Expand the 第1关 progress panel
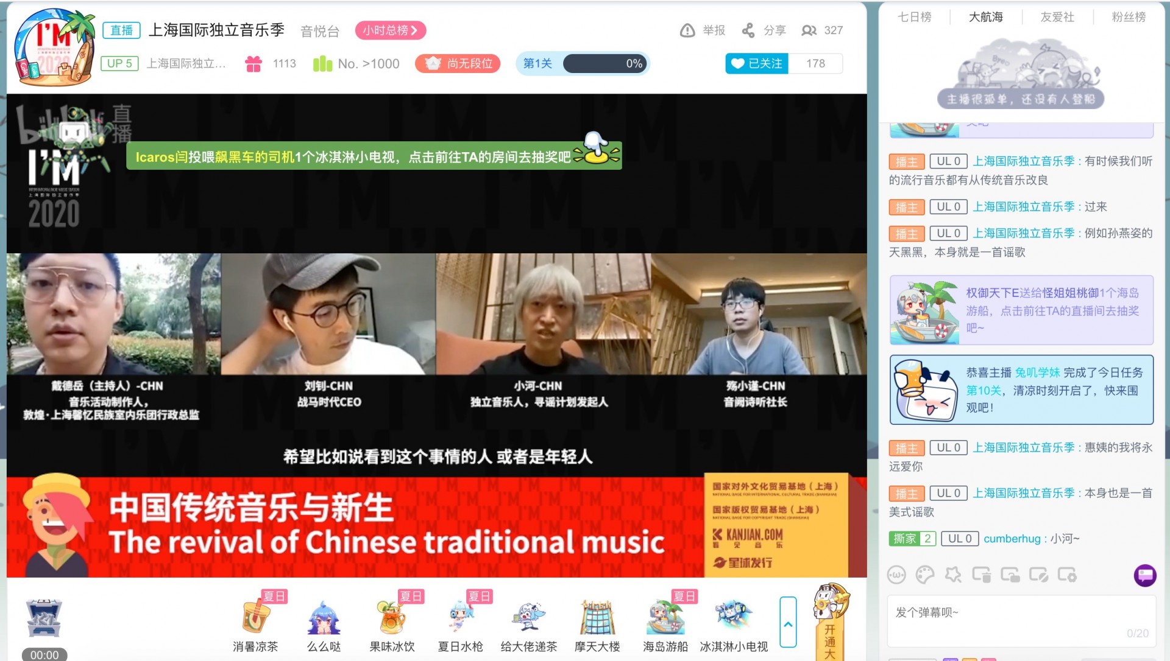Image resolution: width=1170 pixels, height=661 pixels. pos(582,63)
